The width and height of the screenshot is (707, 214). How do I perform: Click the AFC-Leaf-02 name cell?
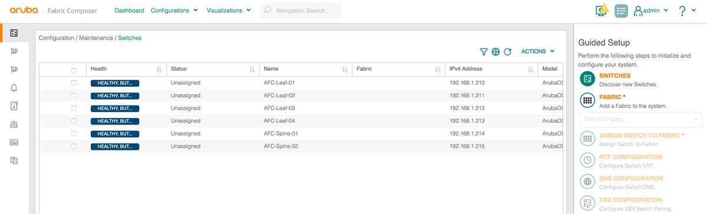(x=279, y=96)
